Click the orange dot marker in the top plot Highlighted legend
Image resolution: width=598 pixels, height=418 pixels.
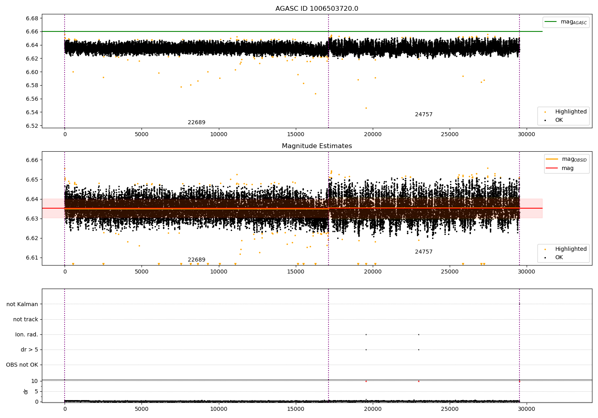(x=545, y=112)
